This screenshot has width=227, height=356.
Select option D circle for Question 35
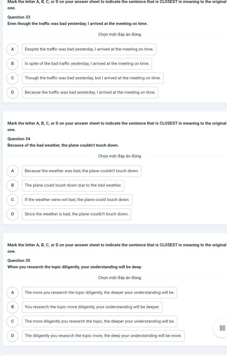click(12, 336)
